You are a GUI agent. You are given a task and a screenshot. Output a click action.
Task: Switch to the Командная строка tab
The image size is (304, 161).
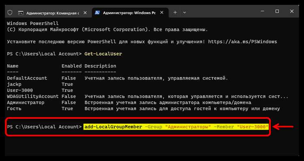point(53,13)
